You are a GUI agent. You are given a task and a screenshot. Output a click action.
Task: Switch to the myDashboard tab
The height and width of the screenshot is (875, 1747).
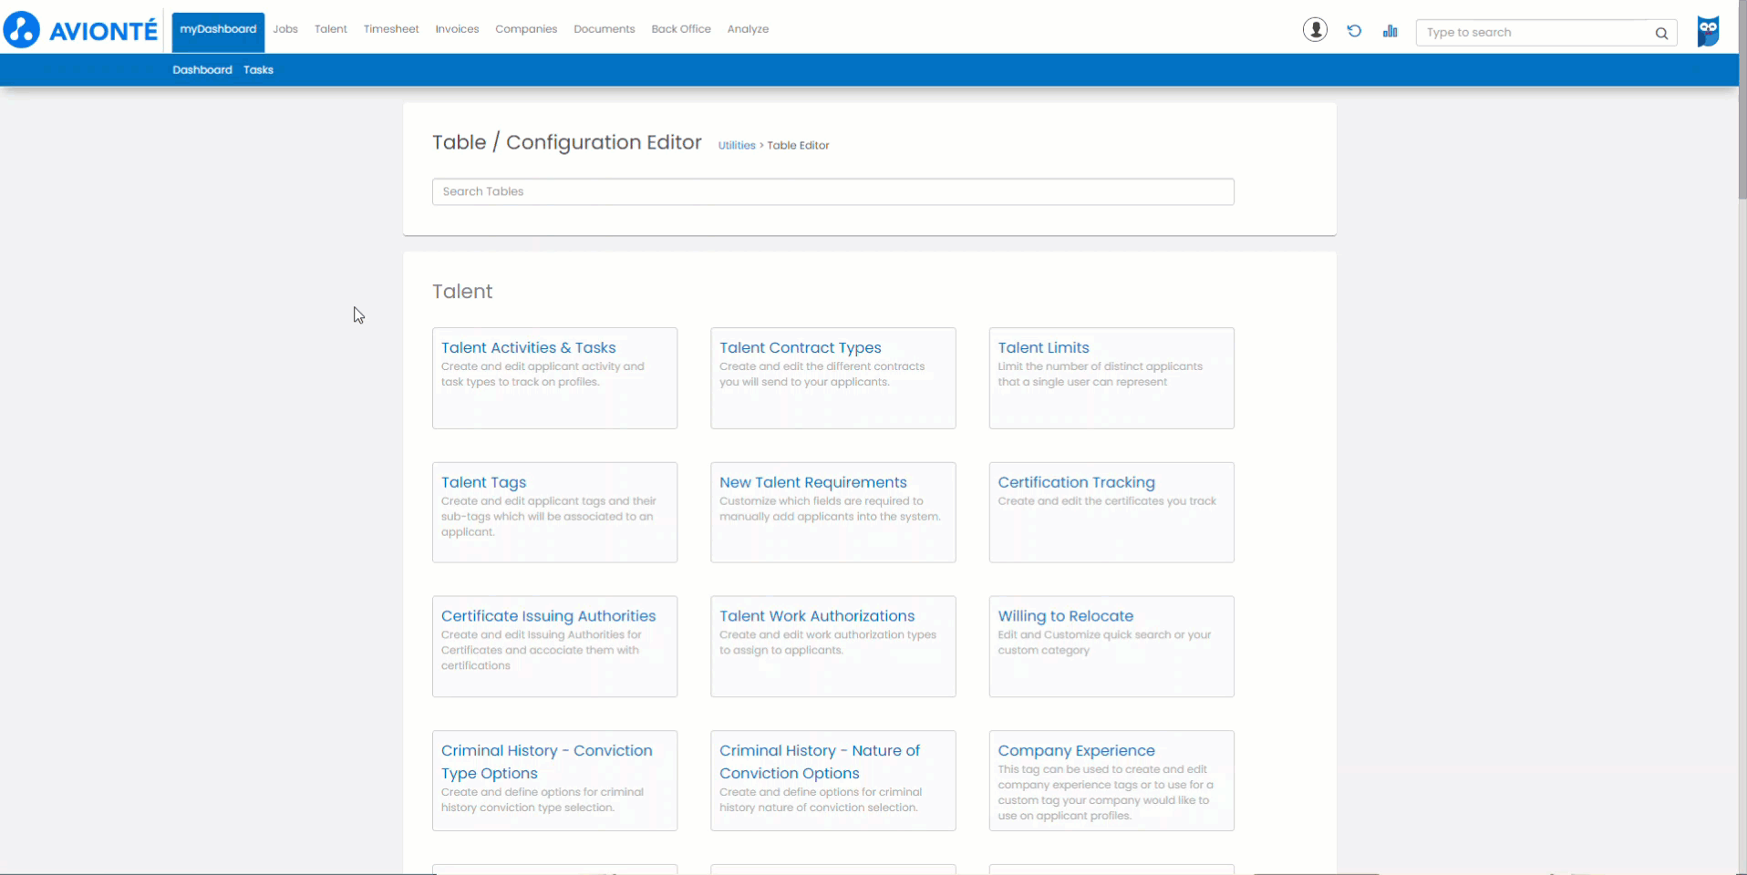coord(216,29)
